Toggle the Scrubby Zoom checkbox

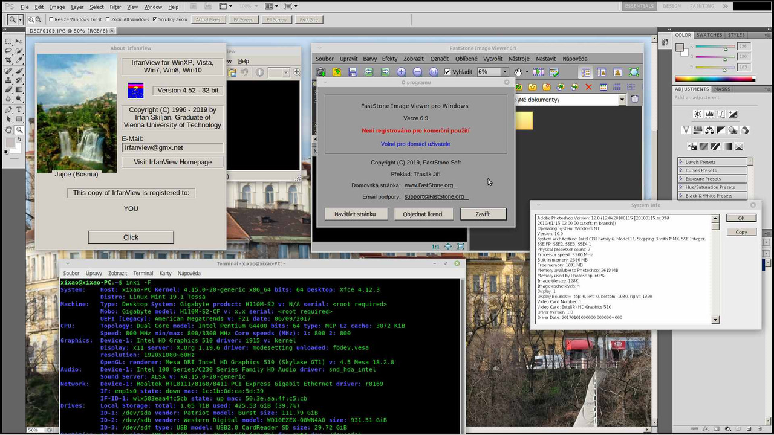(x=154, y=19)
